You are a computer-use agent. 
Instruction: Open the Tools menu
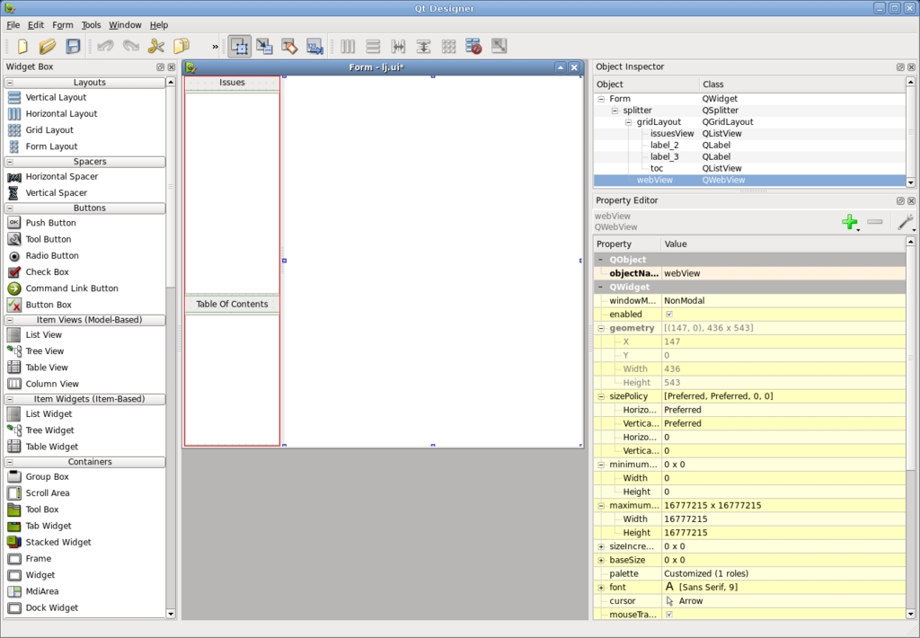coord(91,25)
